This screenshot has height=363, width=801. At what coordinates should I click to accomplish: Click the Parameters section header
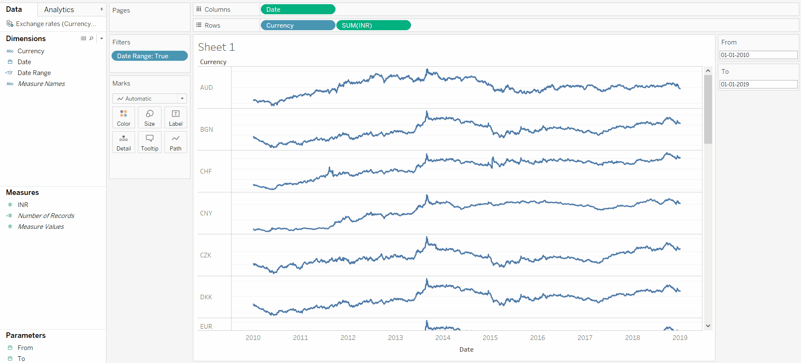pos(26,335)
